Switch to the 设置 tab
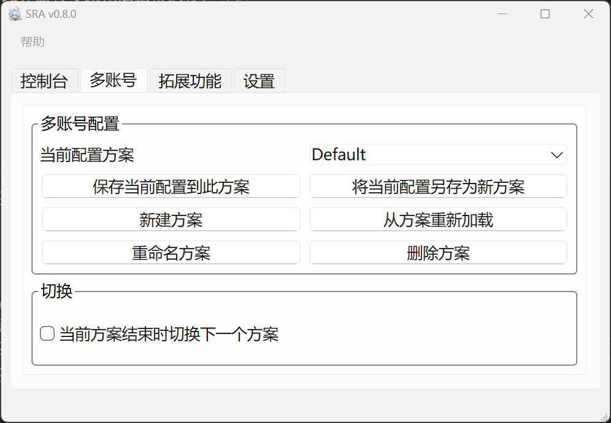The width and height of the screenshot is (611, 423). click(259, 80)
